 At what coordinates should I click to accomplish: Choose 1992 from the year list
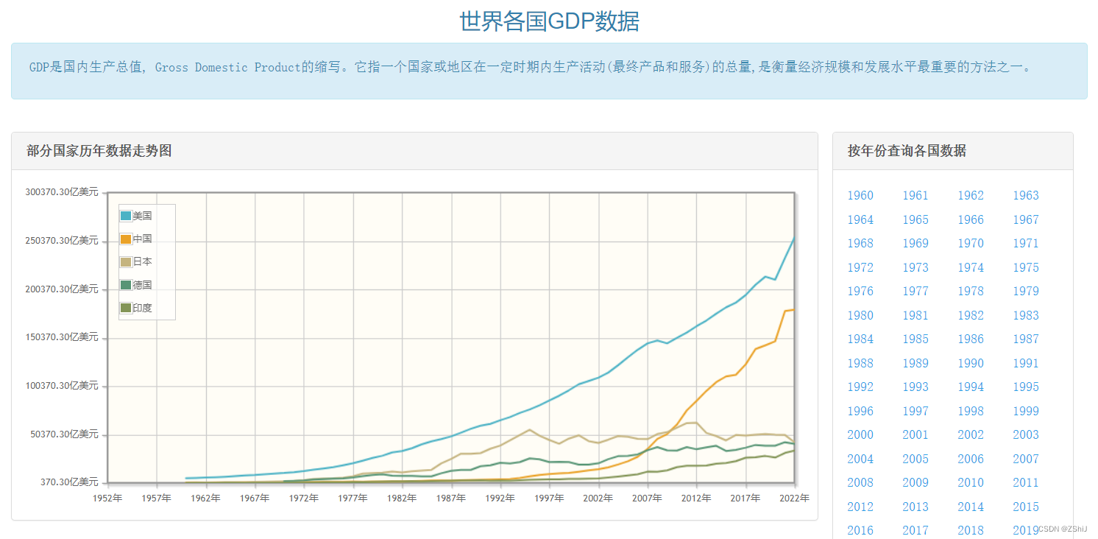pyautogui.click(x=860, y=387)
